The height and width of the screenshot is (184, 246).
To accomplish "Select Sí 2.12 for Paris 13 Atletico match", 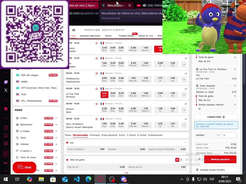I will point(160,125).
